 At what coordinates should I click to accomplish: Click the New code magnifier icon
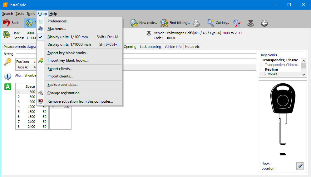click(x=134, y=23)
